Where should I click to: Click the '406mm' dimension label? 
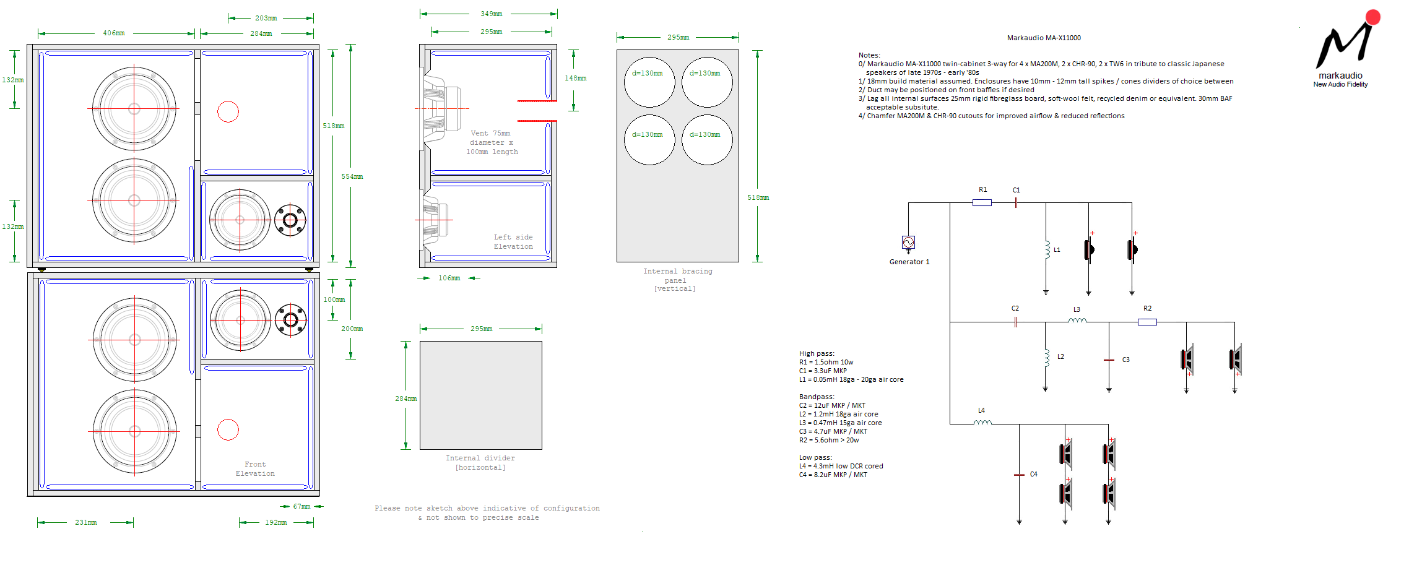tap(114, 33)
